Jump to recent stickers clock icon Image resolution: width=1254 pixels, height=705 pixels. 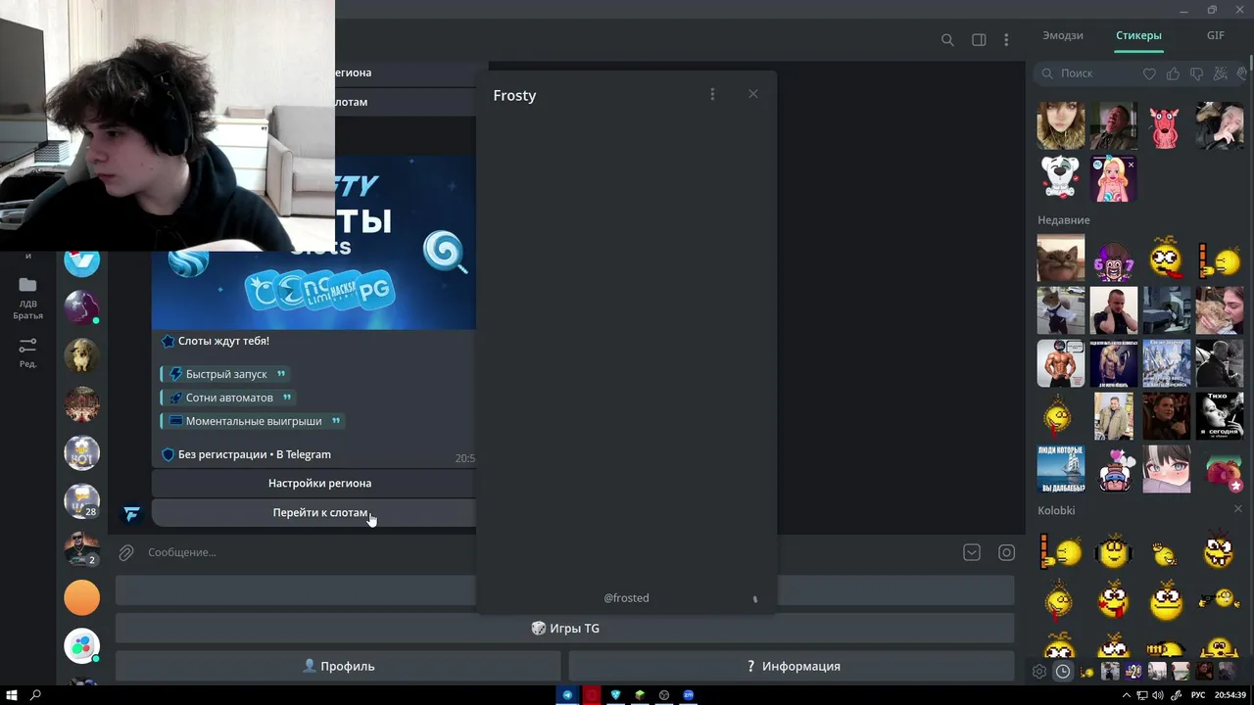coord(1063,672)
